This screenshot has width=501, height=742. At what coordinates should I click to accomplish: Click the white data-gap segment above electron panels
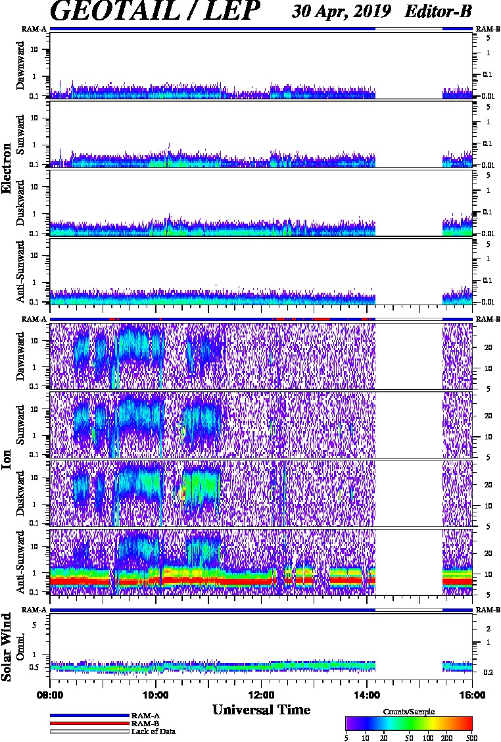(409, 29)
